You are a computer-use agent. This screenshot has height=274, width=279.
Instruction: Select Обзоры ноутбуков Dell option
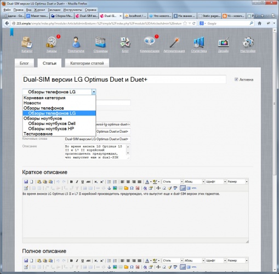(x=59, y=123)
